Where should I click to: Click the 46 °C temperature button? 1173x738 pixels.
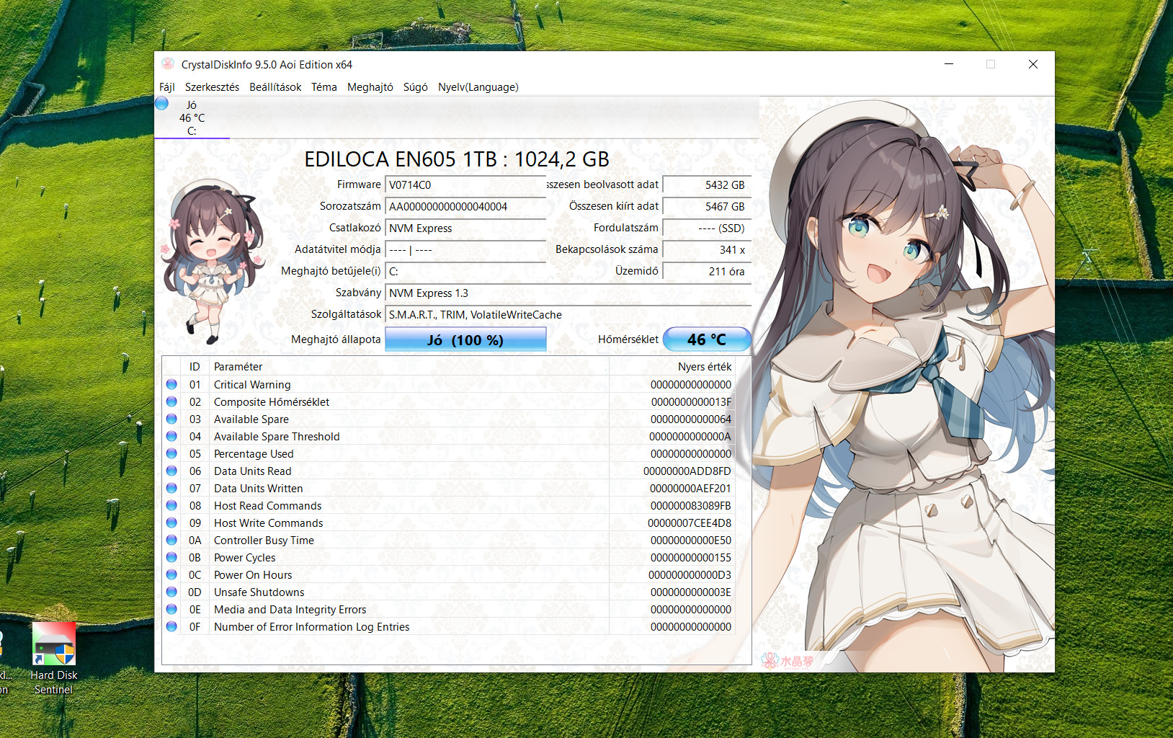(x=707, y=339)
